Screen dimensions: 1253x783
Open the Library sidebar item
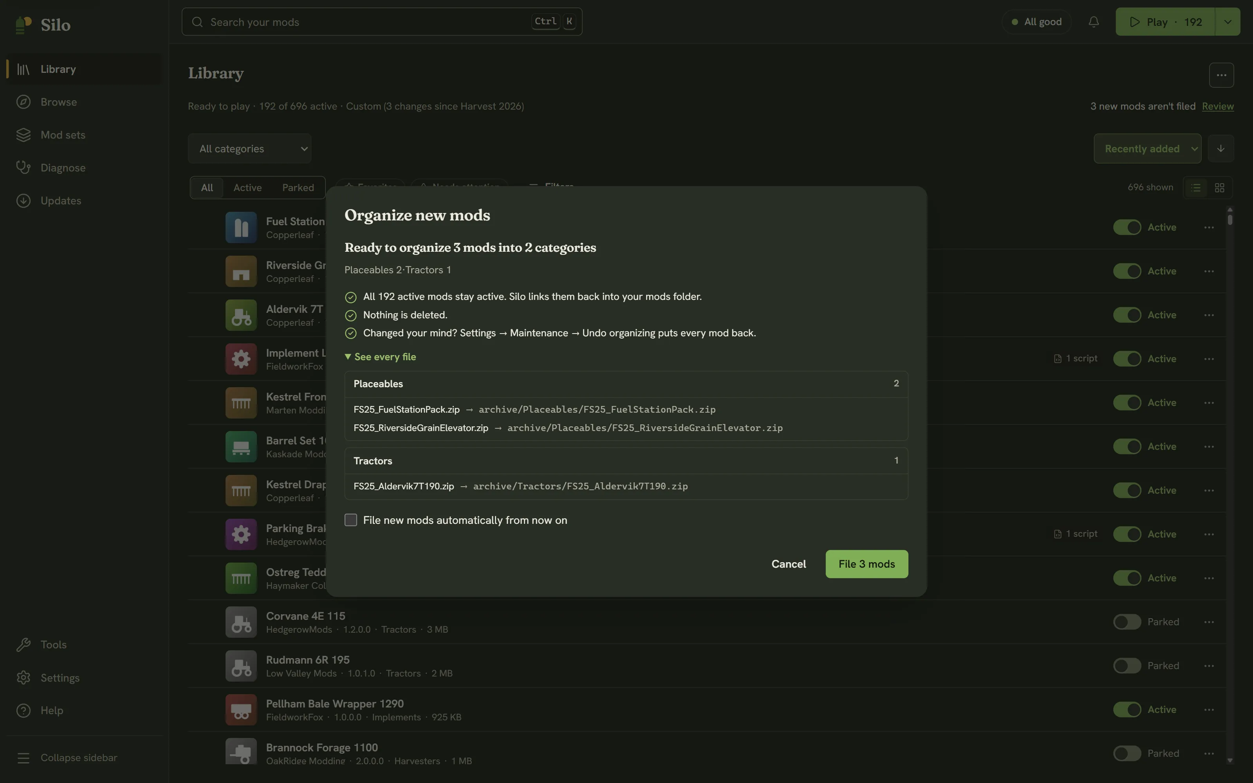click(84, 69)
